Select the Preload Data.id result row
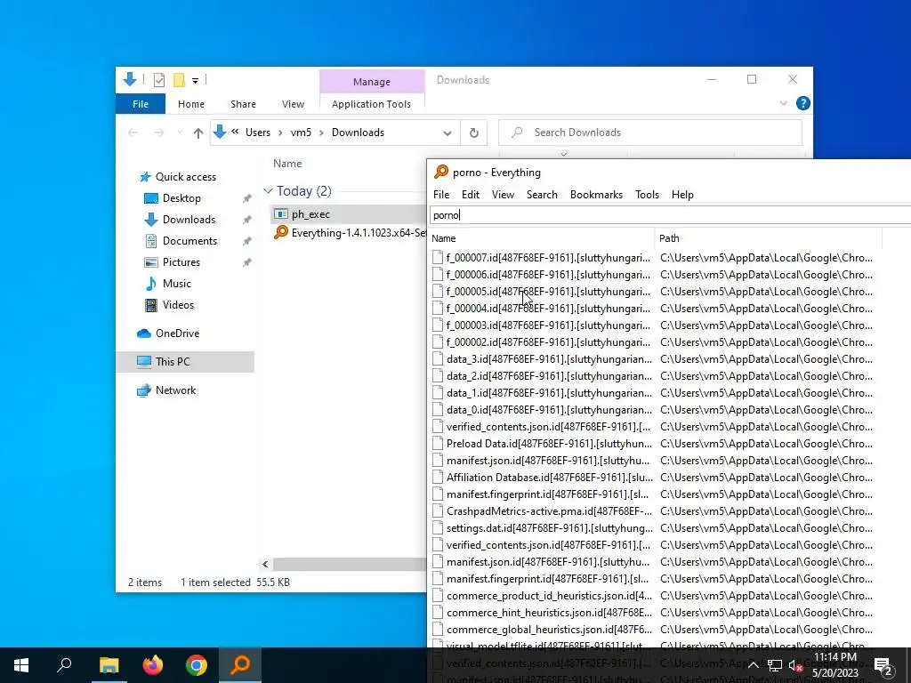Viewport: 911px width, 683px height. [x=656, y=444]
